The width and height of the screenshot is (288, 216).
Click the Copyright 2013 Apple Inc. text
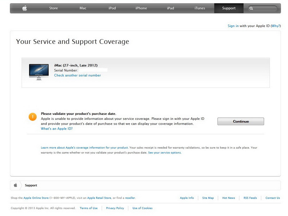[x=43, y=208]
